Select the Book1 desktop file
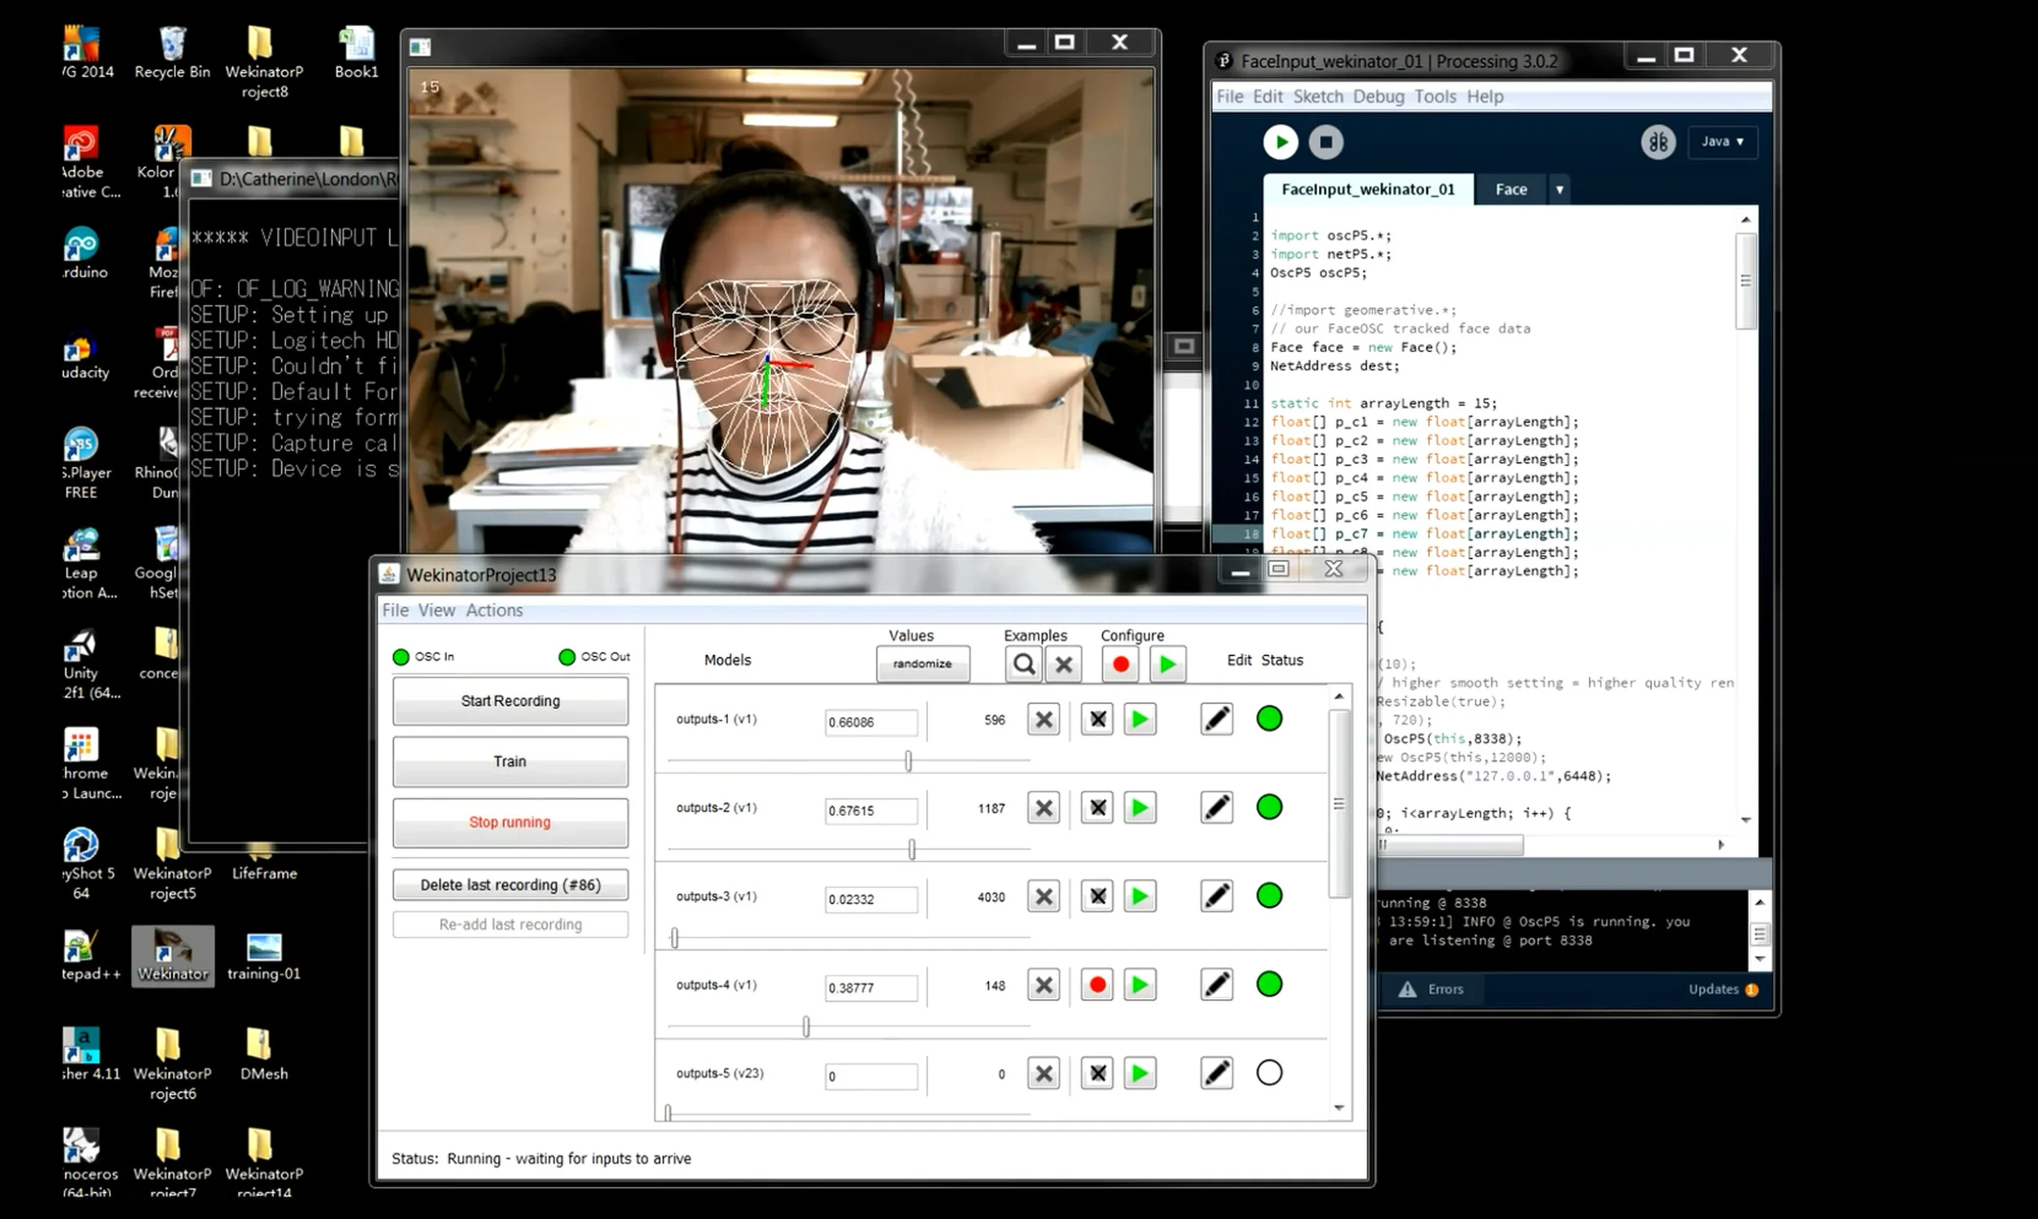Image resolution: width=2038 pixels, height=1219 pixels. click(355, 52)
